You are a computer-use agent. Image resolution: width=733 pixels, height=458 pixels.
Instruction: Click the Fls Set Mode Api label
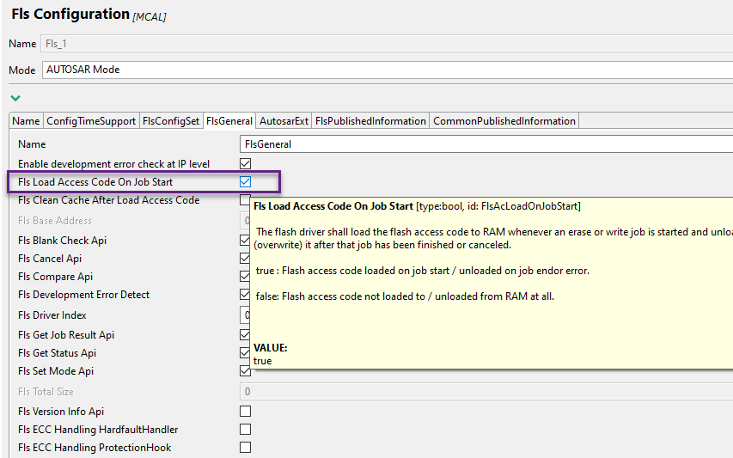coord(56,371)
